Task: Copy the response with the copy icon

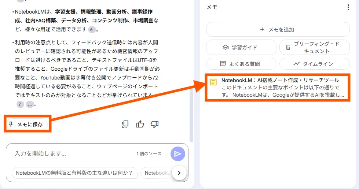Action: click(x=125, y=124)
